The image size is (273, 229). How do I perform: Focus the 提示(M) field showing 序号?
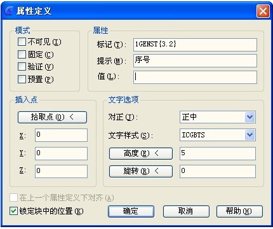point(195,60)
